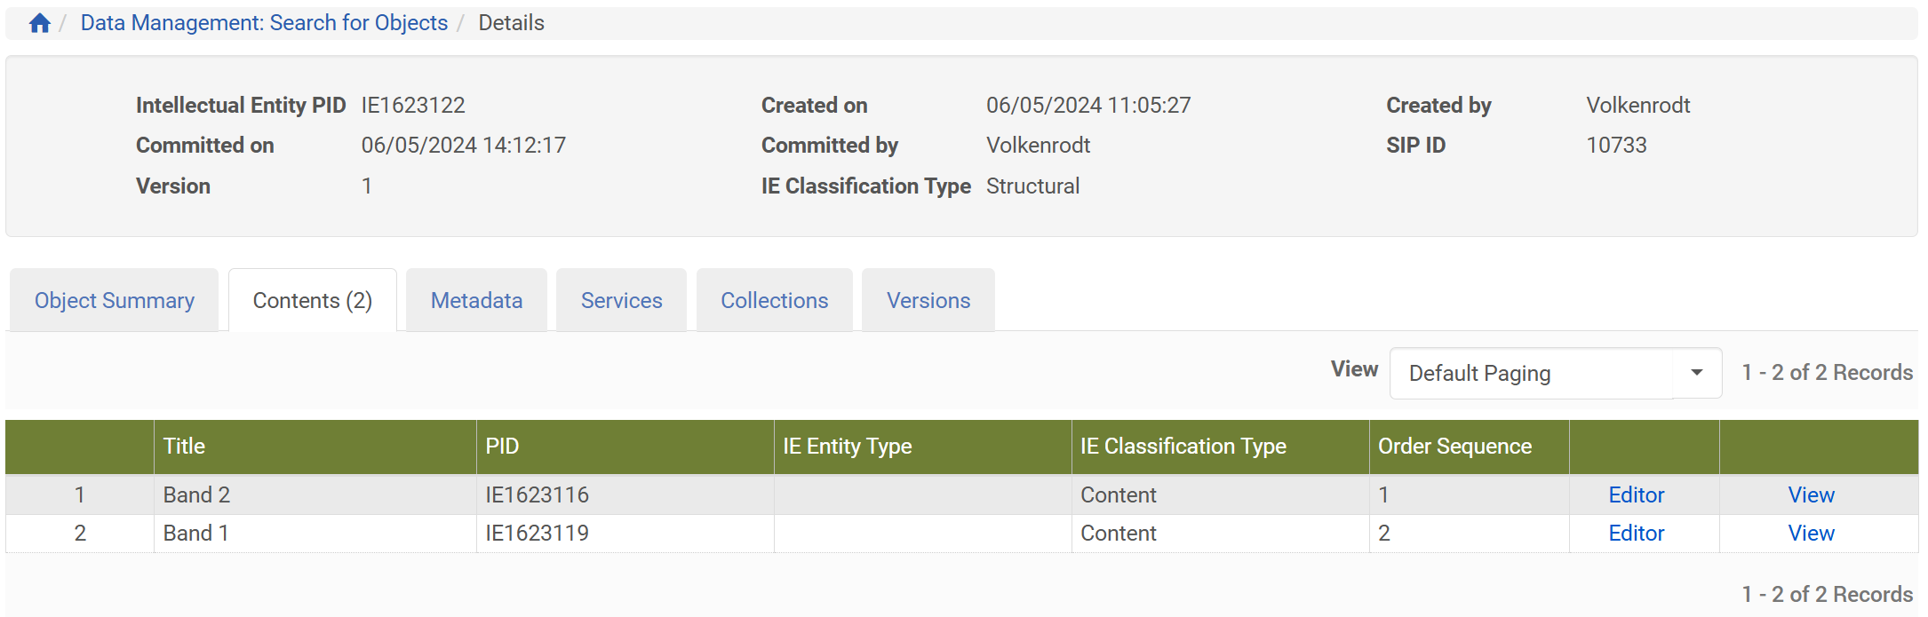Click the home icon in breadcrumb
Image resolution: width=1928 pixels, height=617 pixels.
pyautogui.click(x=39, y=23)
